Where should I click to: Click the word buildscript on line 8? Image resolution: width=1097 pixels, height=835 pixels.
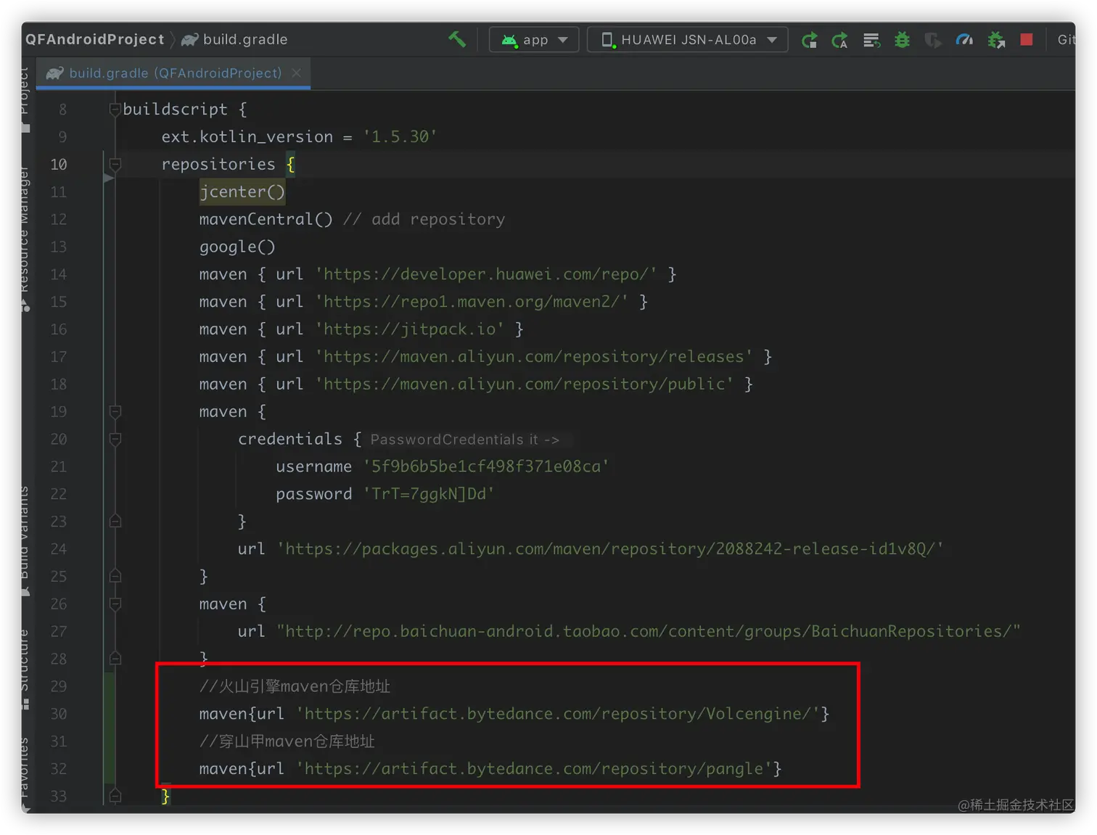click(x=175, y=109)
